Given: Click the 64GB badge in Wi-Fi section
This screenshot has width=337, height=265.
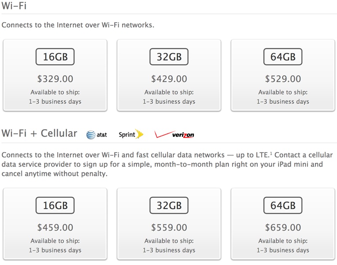Looking at the screenshot, I should pos(283,57).
